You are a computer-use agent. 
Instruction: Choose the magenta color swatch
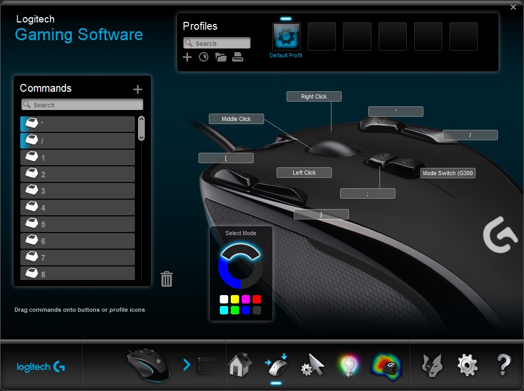coord(246,299)
